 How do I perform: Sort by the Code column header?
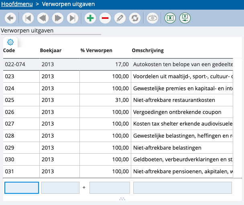[9, 51]
